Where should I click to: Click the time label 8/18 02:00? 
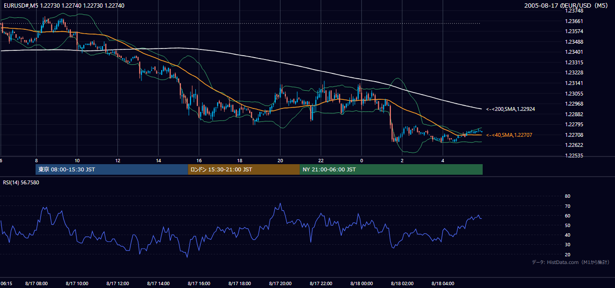pos(402,284)
